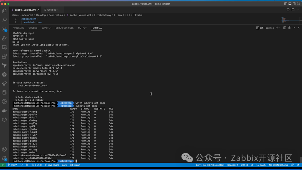
Task: Close the terminal panel
Action: [299, 28]
